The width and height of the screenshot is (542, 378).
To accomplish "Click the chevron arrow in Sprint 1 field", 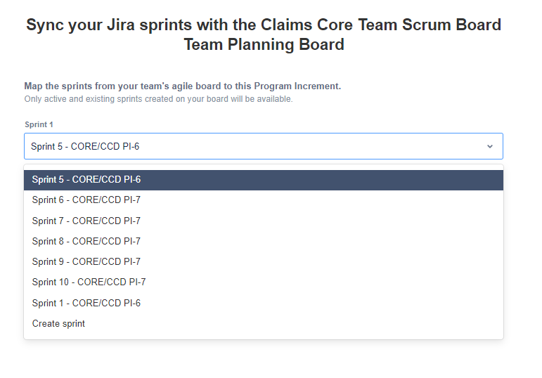I will click(x=489, y=147).
